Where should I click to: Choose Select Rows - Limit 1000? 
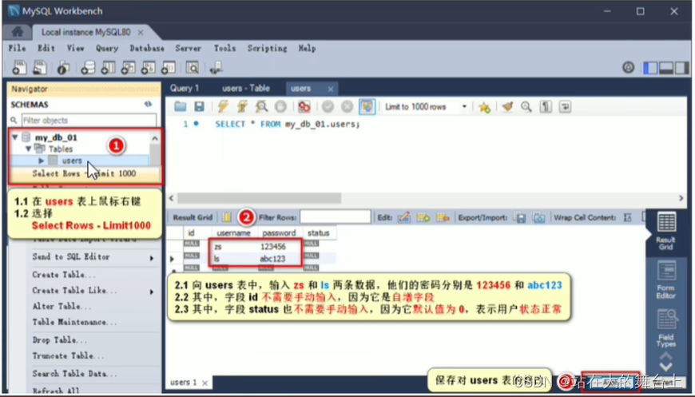point(84,173)
